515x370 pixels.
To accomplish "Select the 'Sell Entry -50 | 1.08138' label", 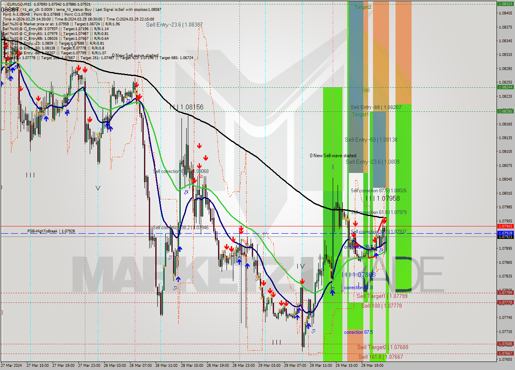I will [371, 140].
